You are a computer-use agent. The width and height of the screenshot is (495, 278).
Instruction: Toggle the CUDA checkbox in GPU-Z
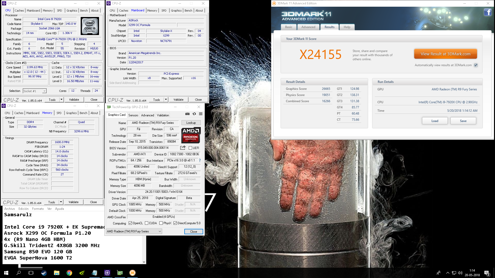[x=146, y=223]
